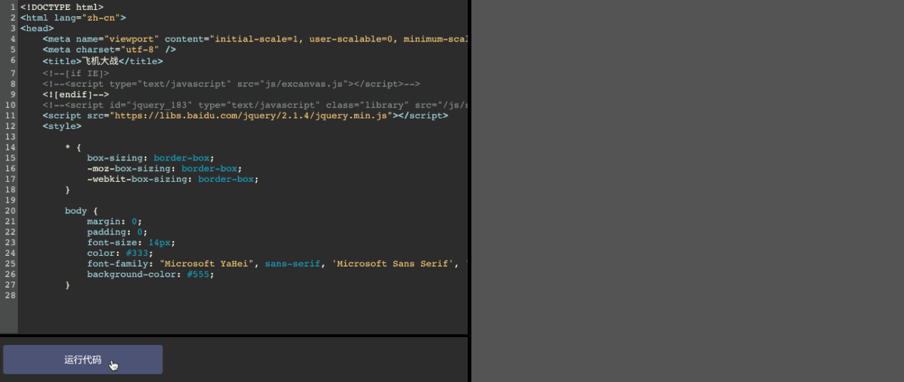The height and width of the screenshot is (382, 904).
Task: Click line number 20 in the gutter
Action: (x=10, y=211)
